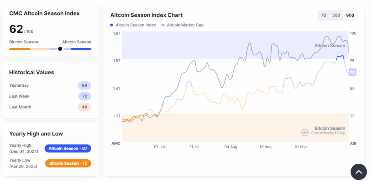The height and width of the screenshot is (181, 371).
Task: Click the CoinMarketCap watermark logo
Action: (305, 133)
